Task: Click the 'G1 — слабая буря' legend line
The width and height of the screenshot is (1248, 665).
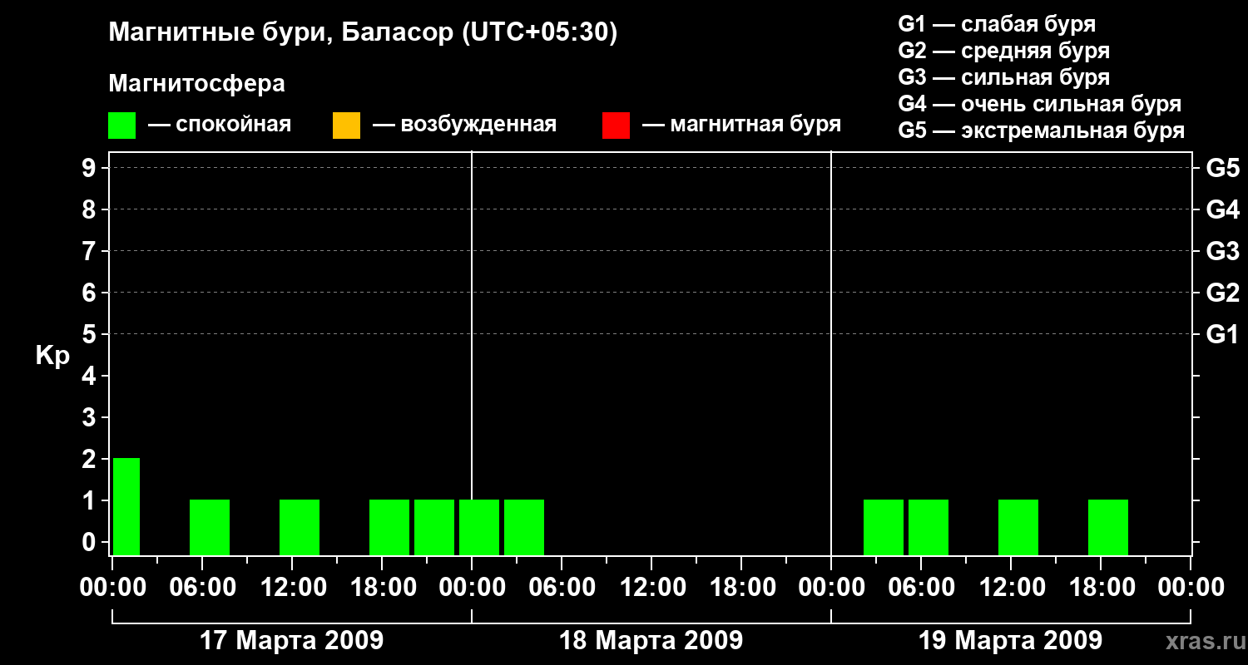Action: pos(997,24)
